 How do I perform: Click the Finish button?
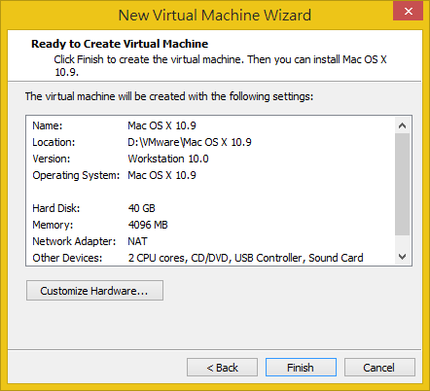click(x=301, y=368)
